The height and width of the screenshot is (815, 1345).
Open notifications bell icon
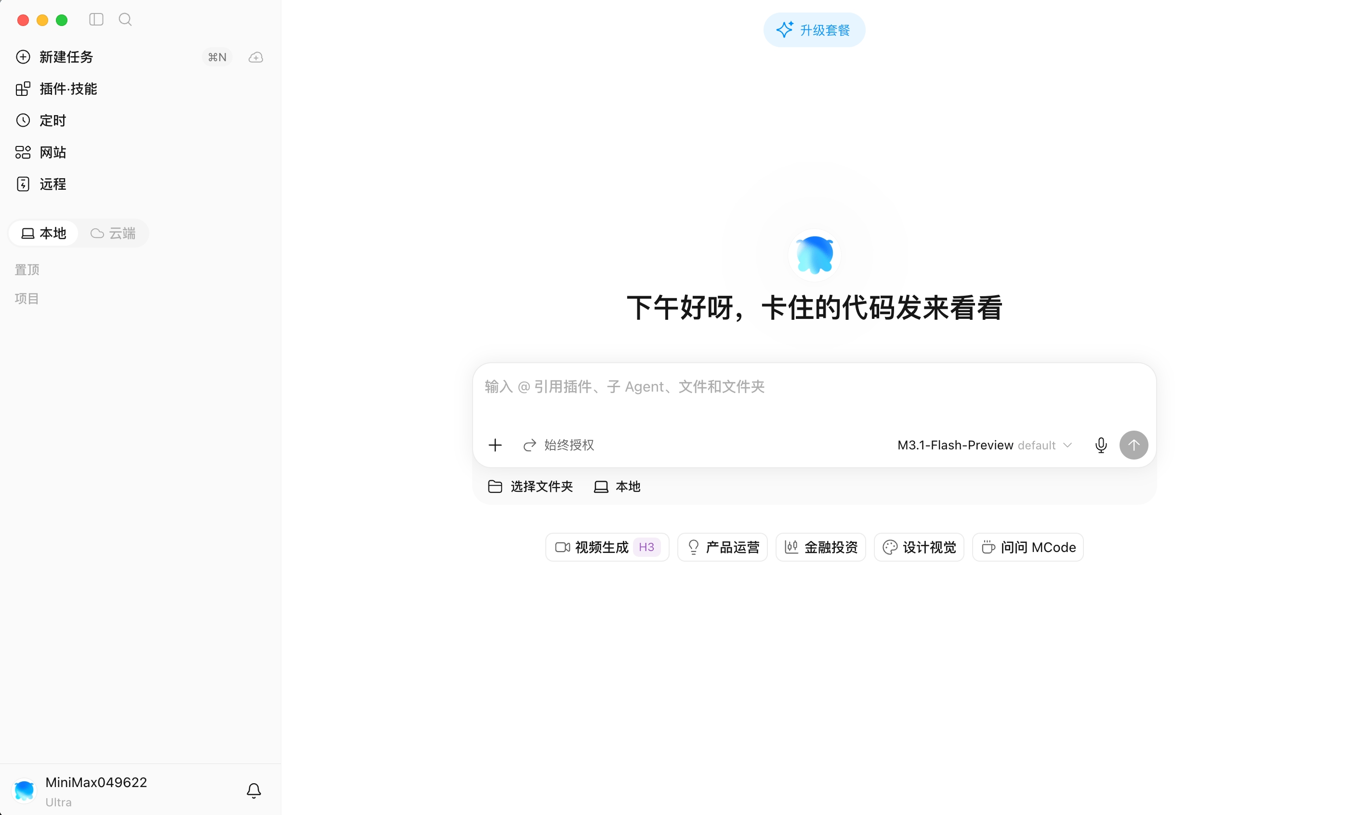tap(254, 790)
